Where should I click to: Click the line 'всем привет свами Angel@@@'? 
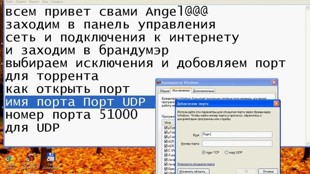(x=107, y=12)
